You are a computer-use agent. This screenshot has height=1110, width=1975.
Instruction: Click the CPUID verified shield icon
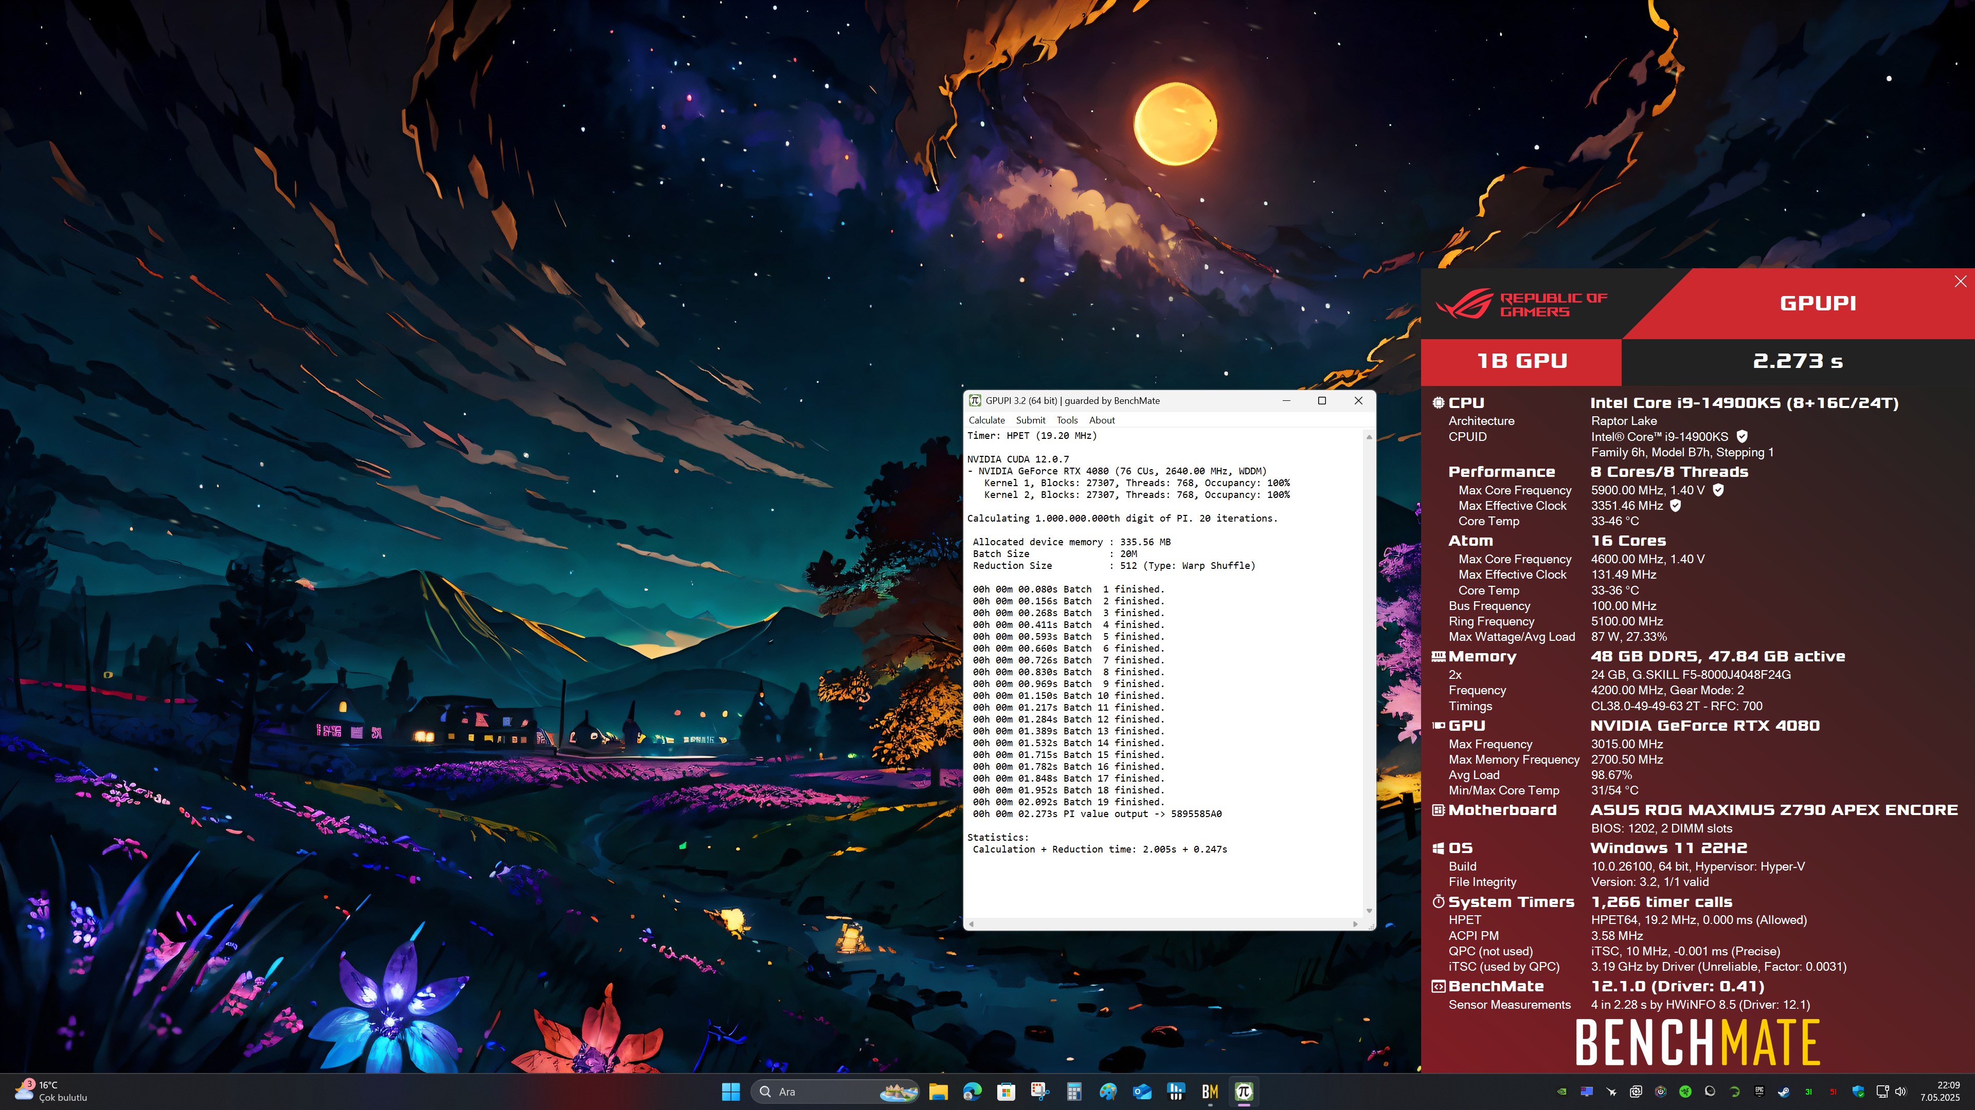[1741, 437]
